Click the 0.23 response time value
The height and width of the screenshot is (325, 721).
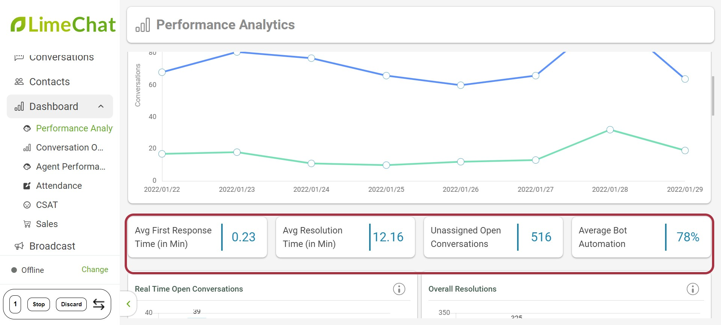tap(243, 237)
